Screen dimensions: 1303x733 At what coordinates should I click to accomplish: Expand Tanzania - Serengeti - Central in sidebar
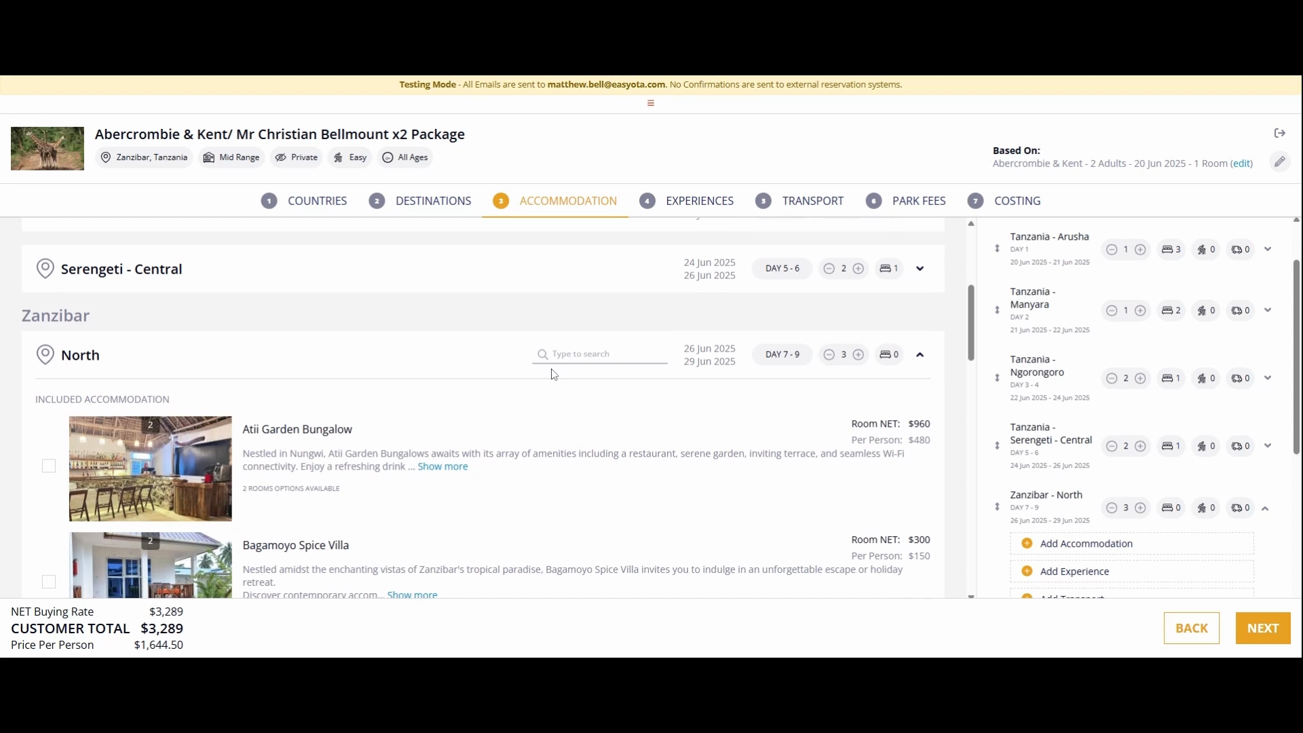[1268, 447]
